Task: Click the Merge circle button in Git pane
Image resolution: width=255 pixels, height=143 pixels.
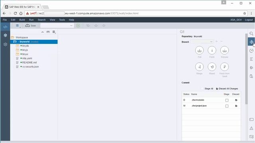Action: [199, 67]
